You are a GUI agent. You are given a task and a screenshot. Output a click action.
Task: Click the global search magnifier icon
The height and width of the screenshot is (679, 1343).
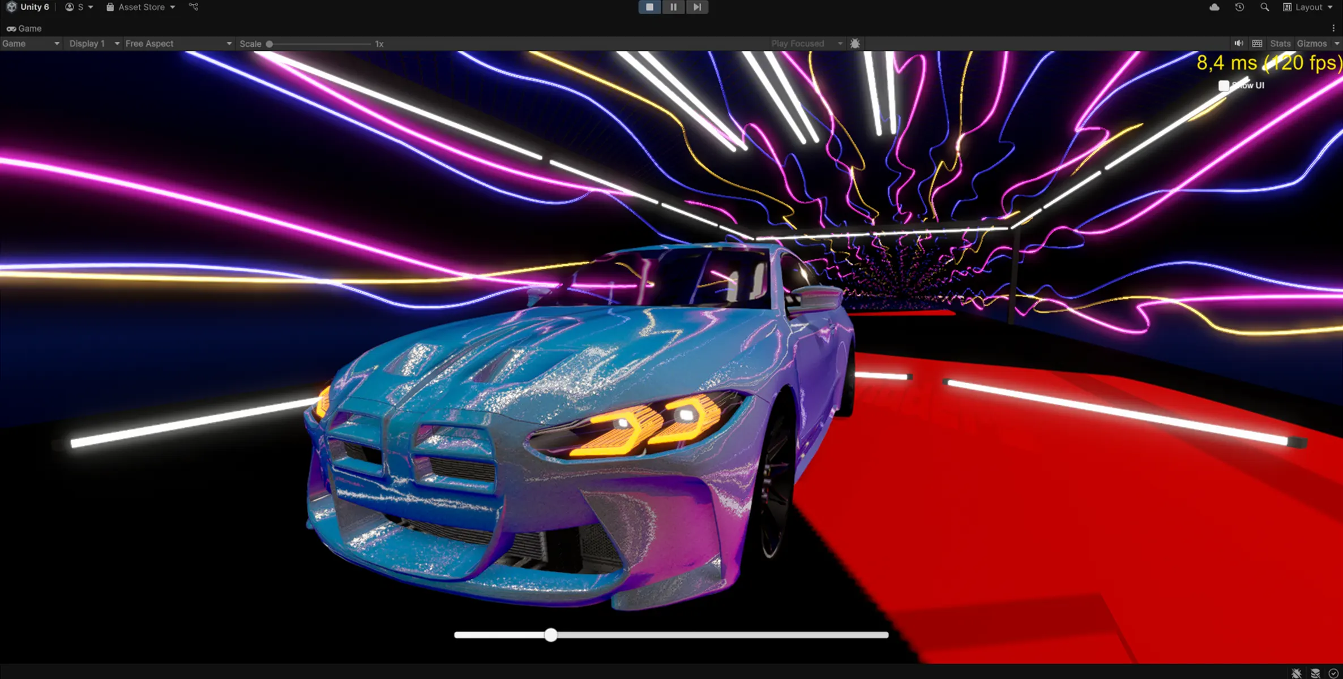[x=1264, y=7]
